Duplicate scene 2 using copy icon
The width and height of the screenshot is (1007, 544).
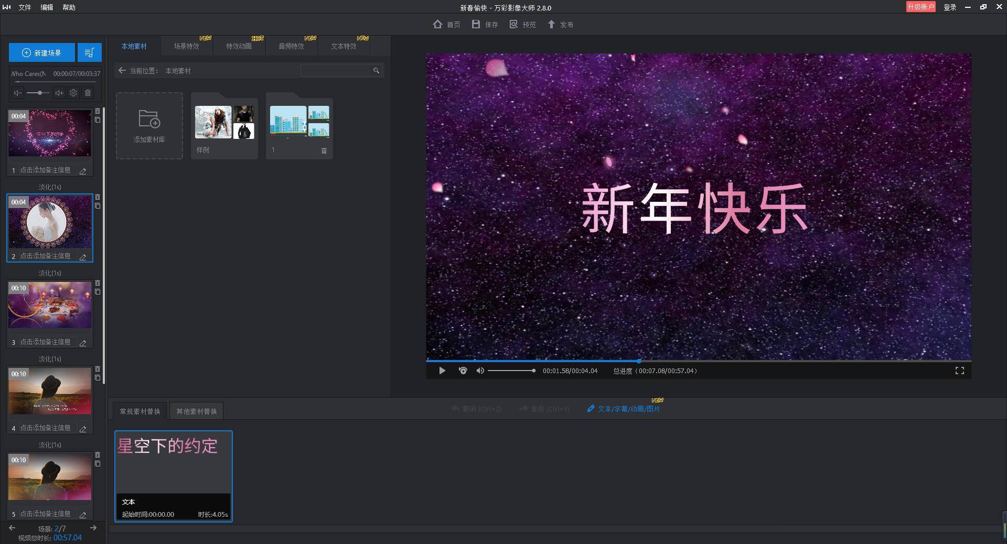(98, 206)
